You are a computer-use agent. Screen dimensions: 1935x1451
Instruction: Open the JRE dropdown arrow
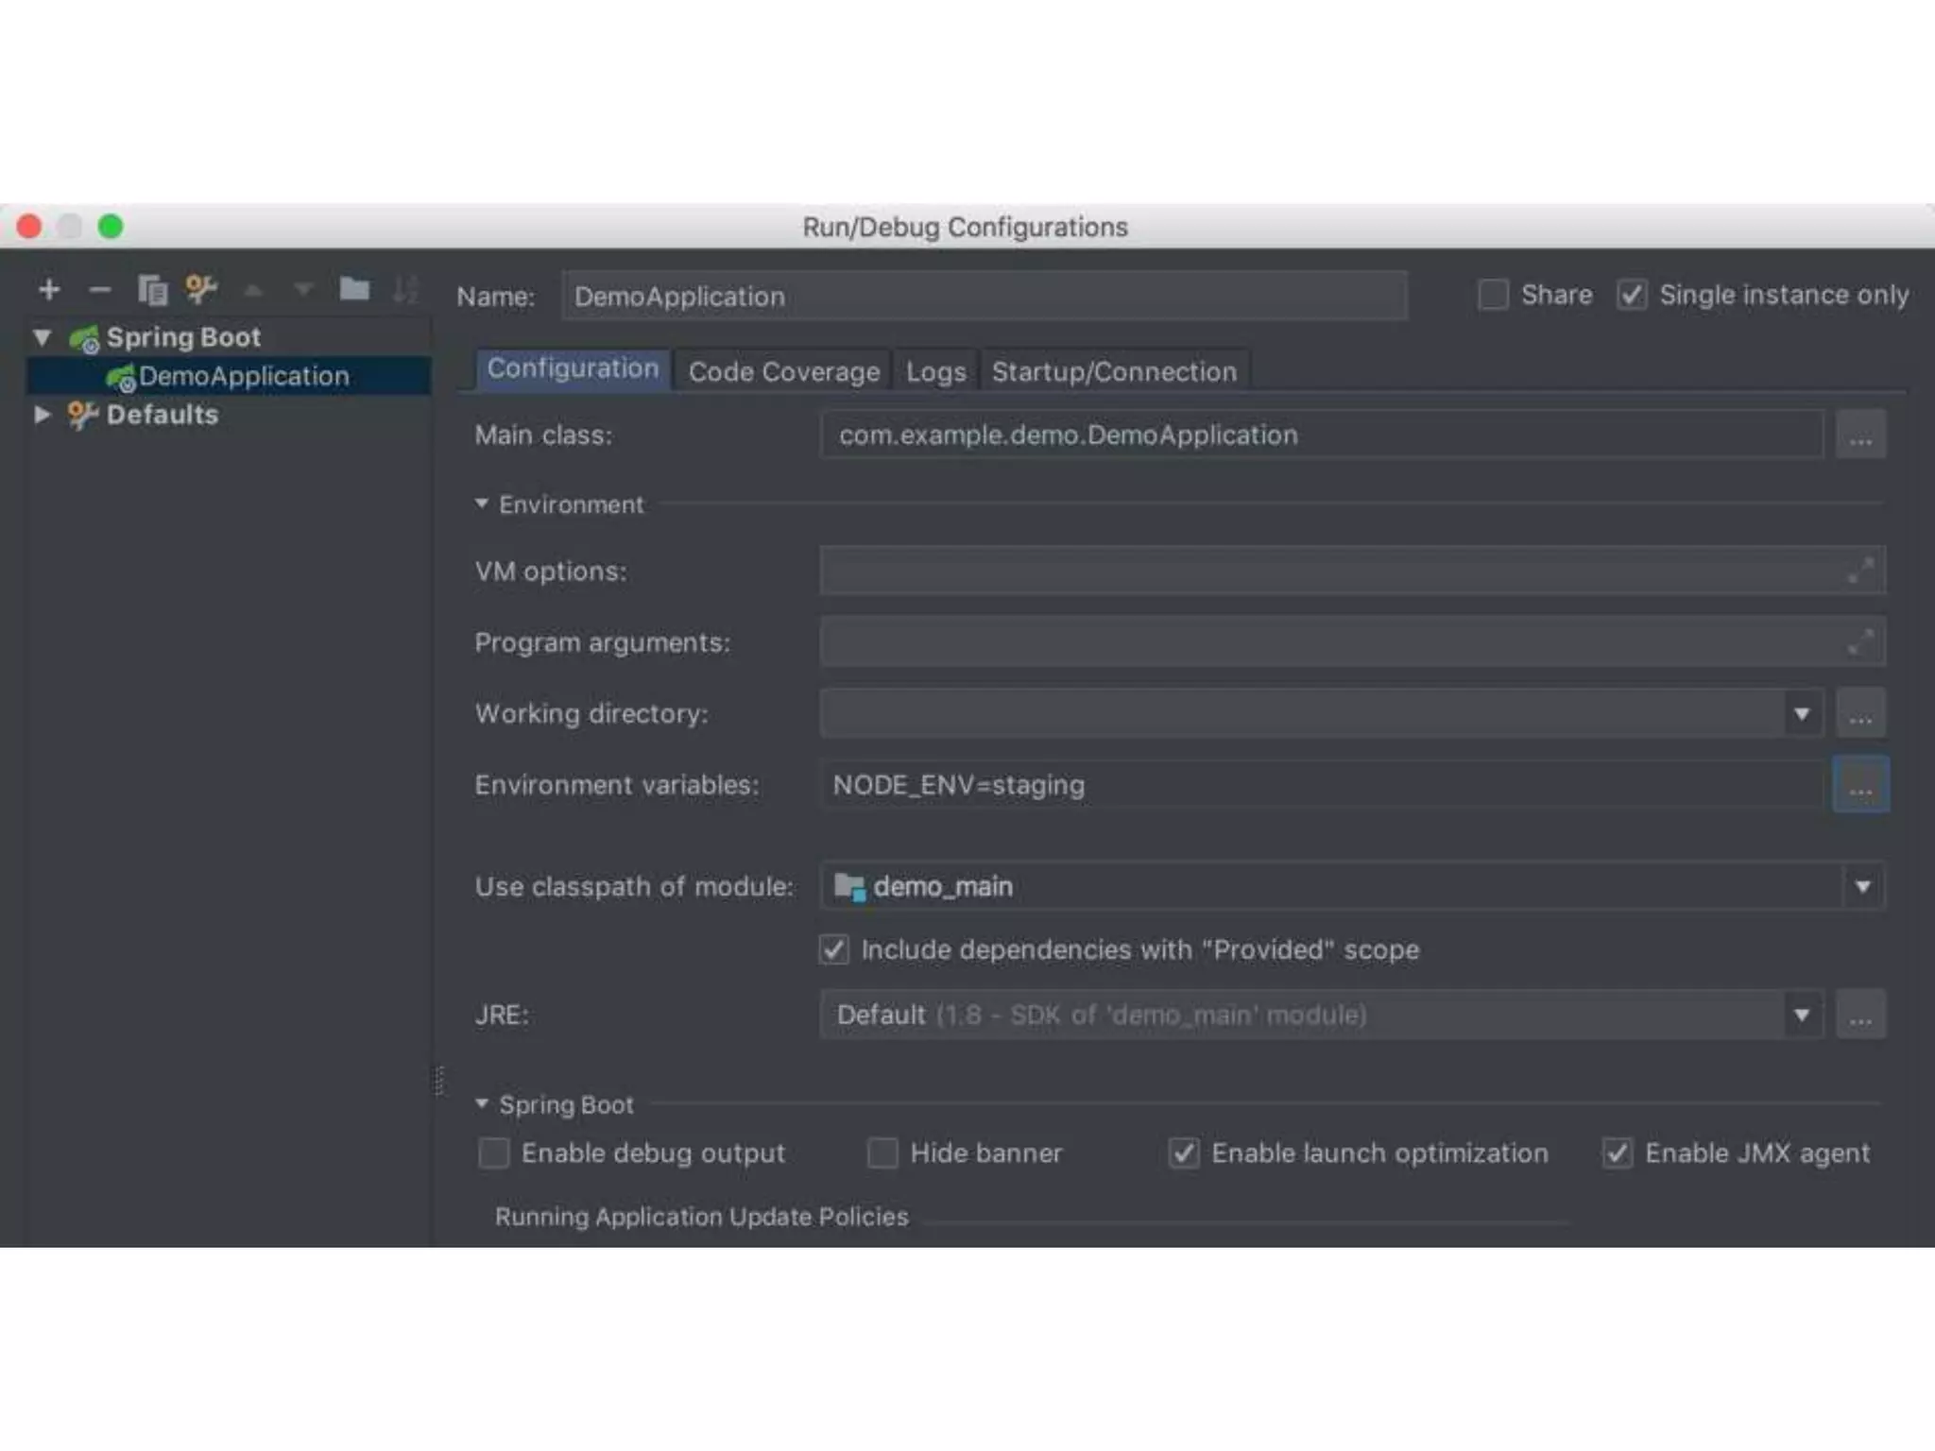click(x=1802, y=1015)
